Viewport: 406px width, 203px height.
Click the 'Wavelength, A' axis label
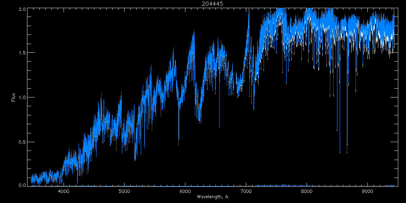click(x=212, y=197)
